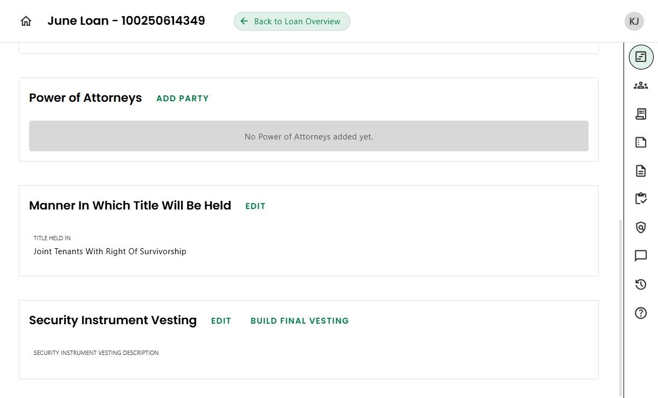Open the chat bubble comments icon
658x398 pixels.
tap(641, 256)
